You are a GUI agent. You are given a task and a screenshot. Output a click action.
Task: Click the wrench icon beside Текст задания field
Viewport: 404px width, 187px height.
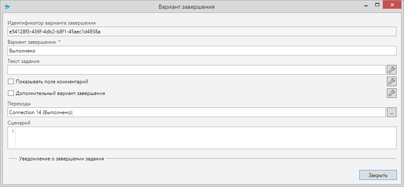coord(391,70)
